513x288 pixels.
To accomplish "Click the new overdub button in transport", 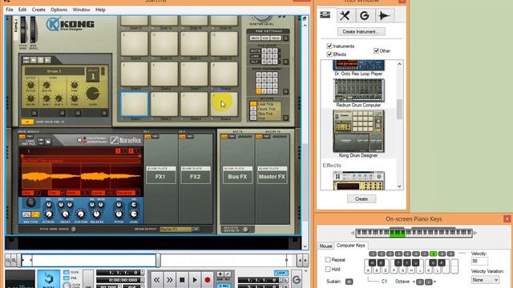I will [x=220, y=274].
